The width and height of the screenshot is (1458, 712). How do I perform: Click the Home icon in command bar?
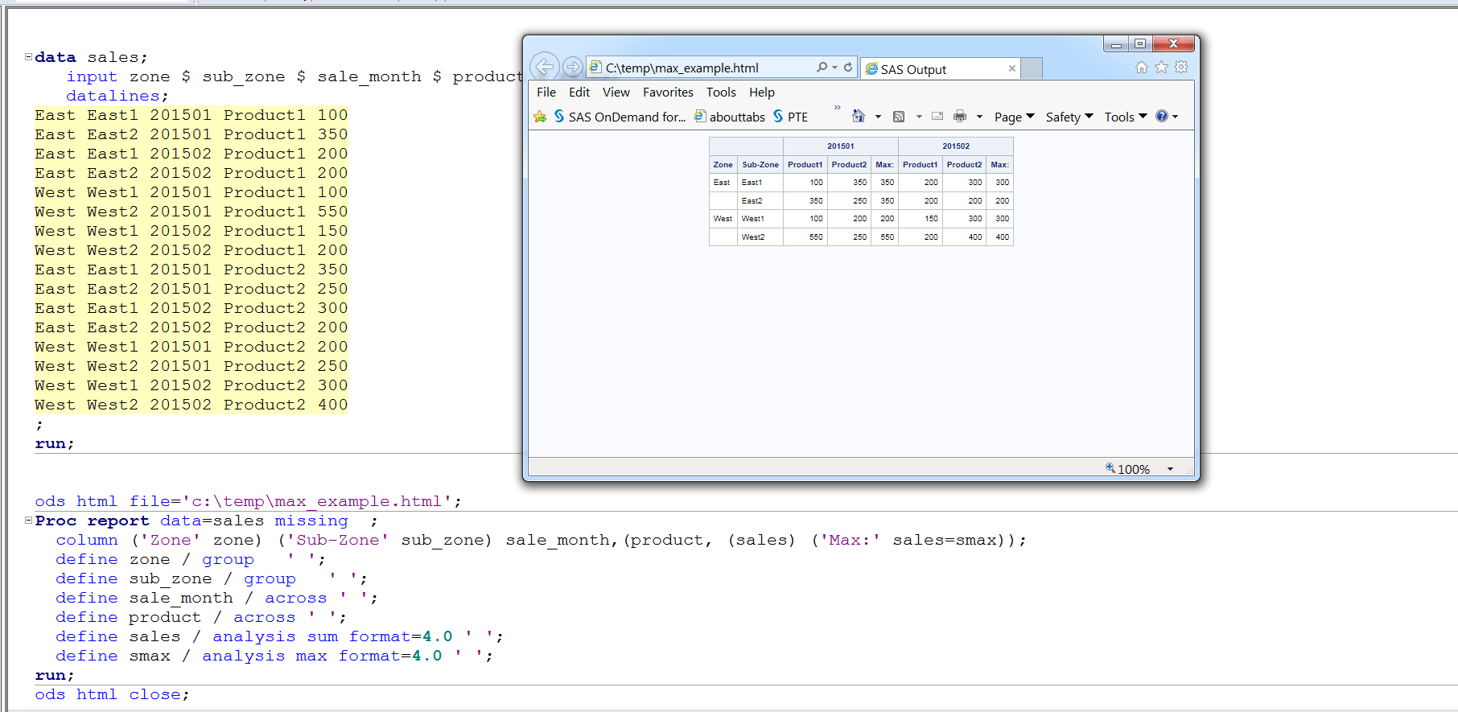coord(859,117)
